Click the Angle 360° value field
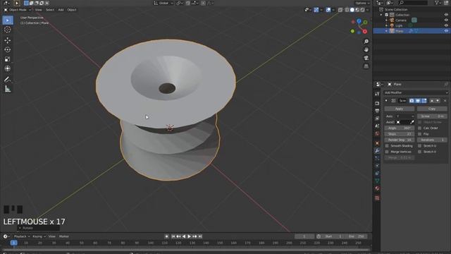The image size is (451, 254). [x=400, y=128]
